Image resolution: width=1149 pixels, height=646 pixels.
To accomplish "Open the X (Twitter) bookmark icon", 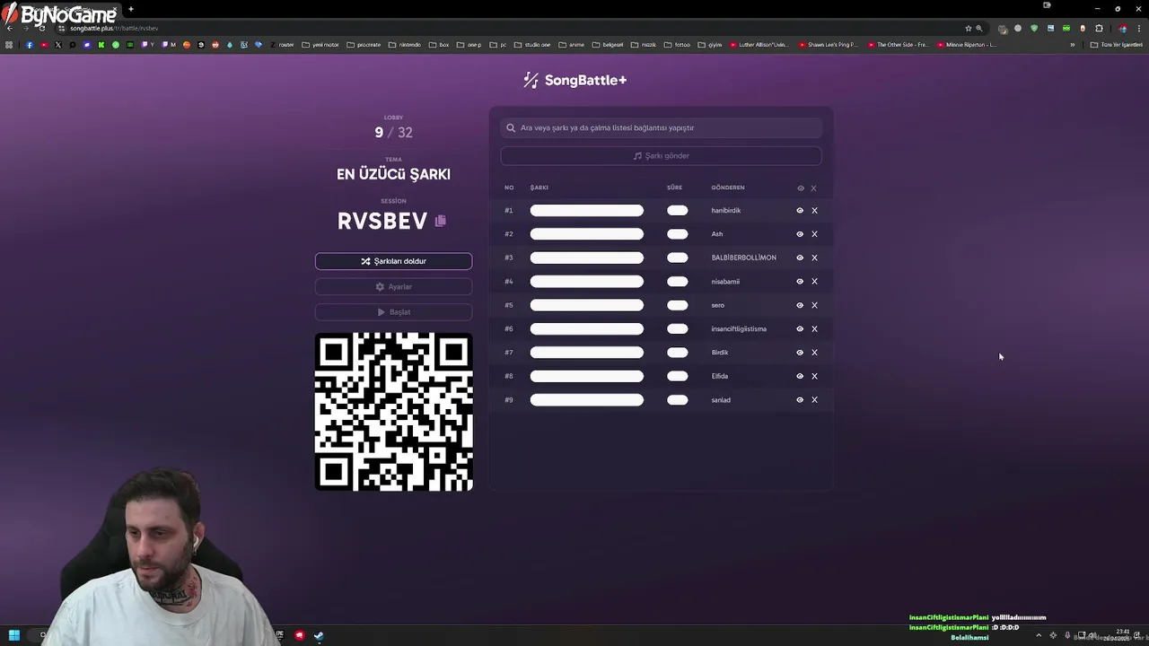I will pos(58,45).
